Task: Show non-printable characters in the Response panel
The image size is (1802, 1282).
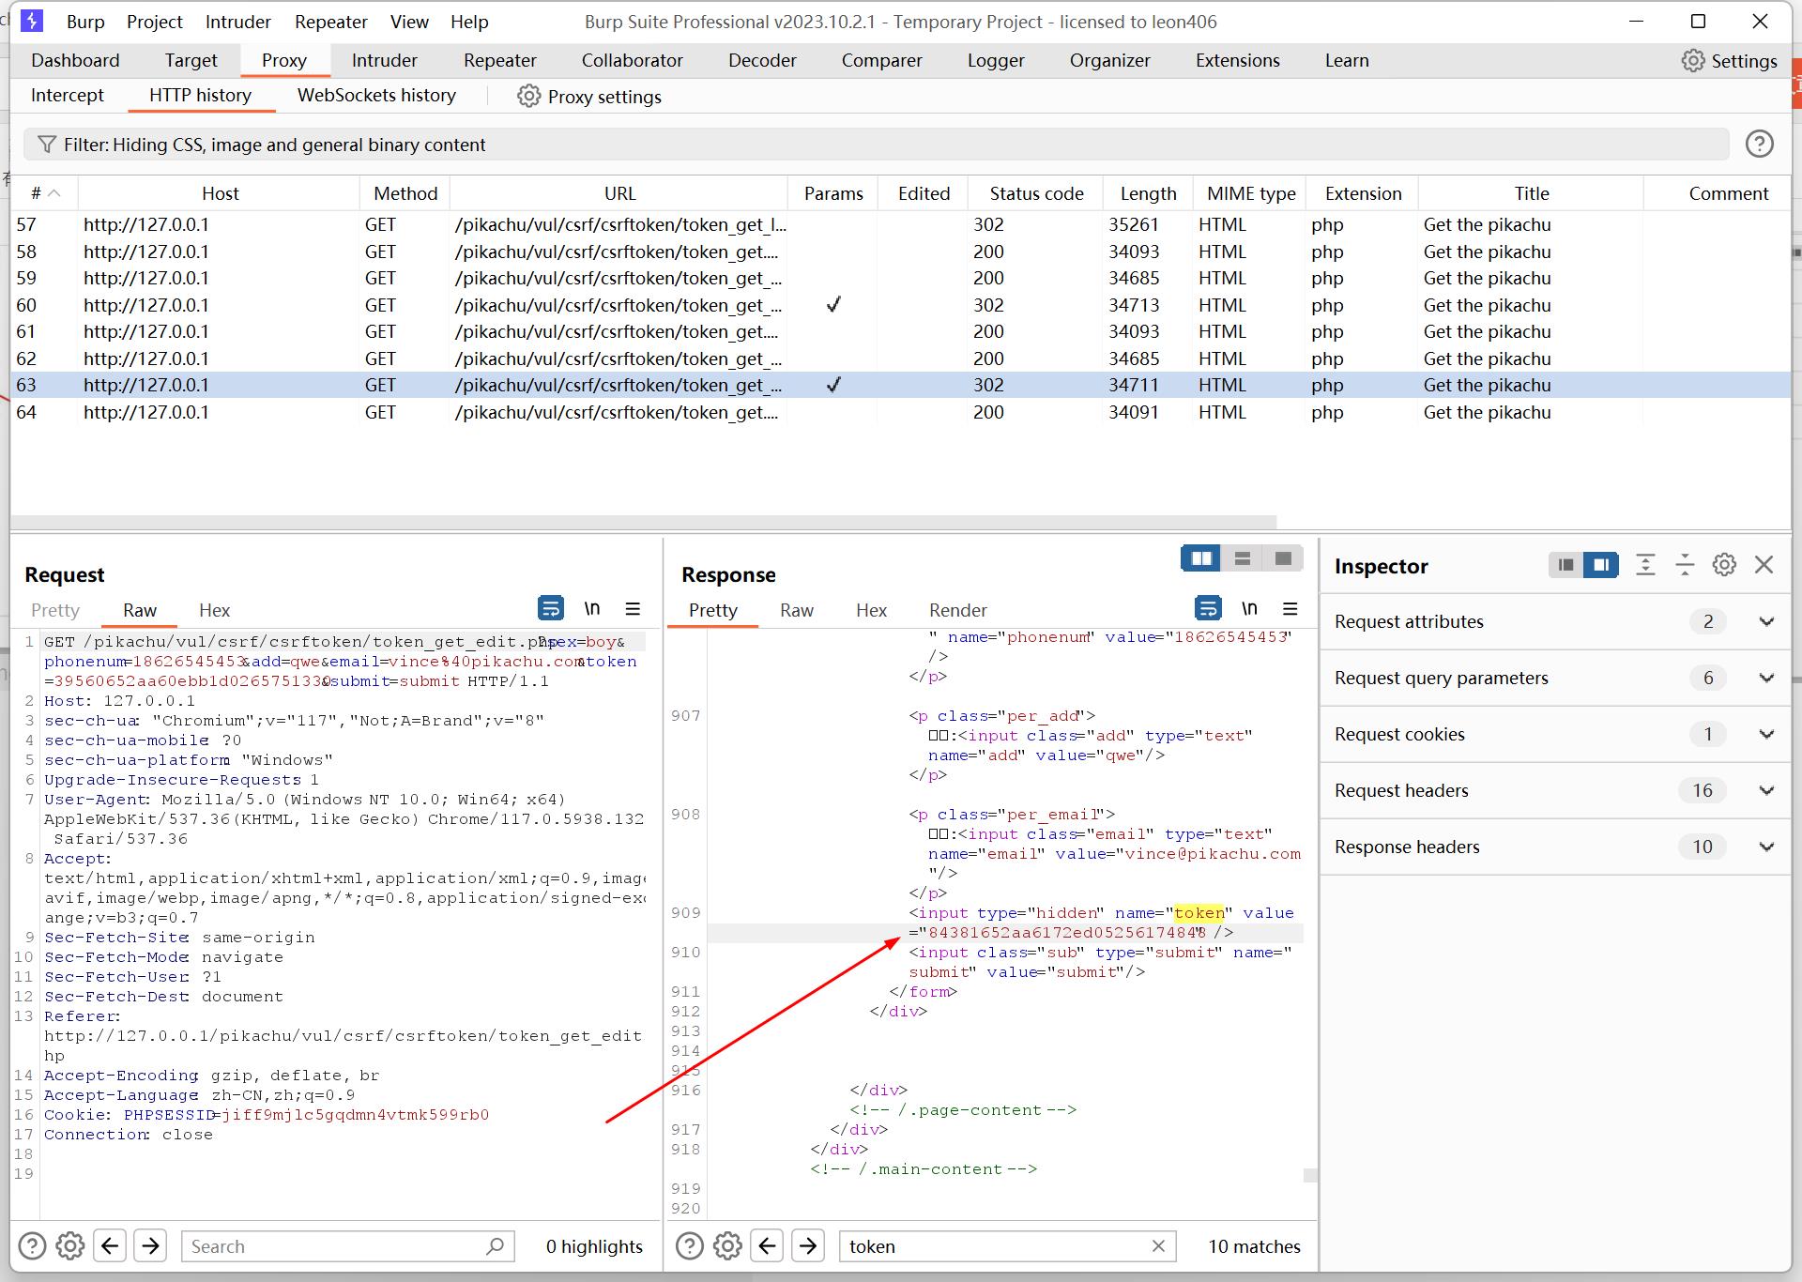Action: [x=1249, y=608]
